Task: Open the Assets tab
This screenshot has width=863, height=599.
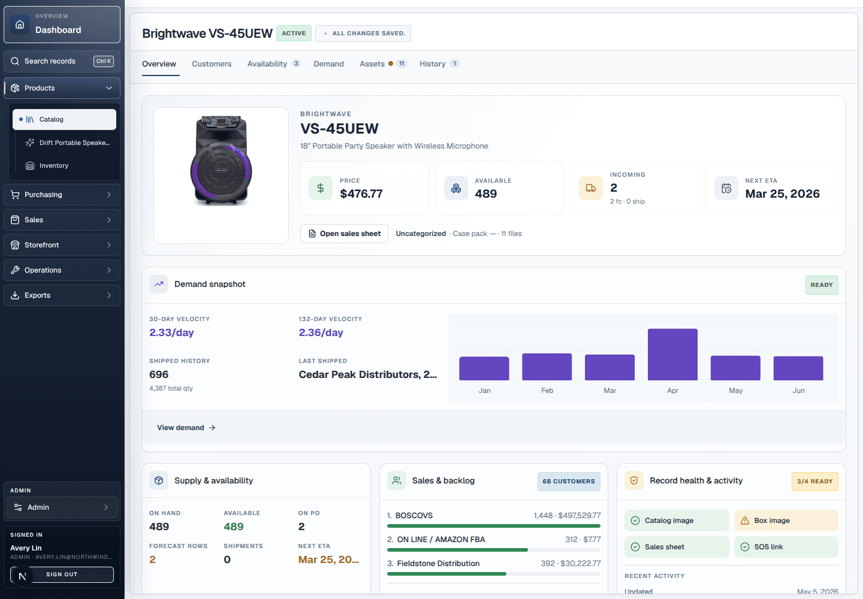Action: pos(383,64)
